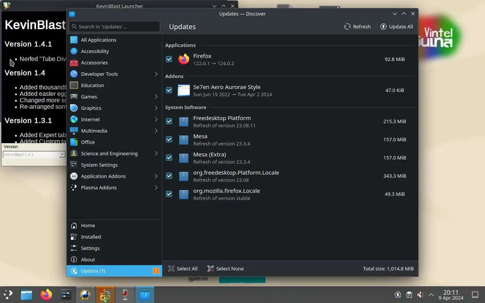This screenshot has width=485, height=303.
Task: Uncheck the org.freedesktop.Platform.Locale checkbox
Action: click(x=169, y=176)
